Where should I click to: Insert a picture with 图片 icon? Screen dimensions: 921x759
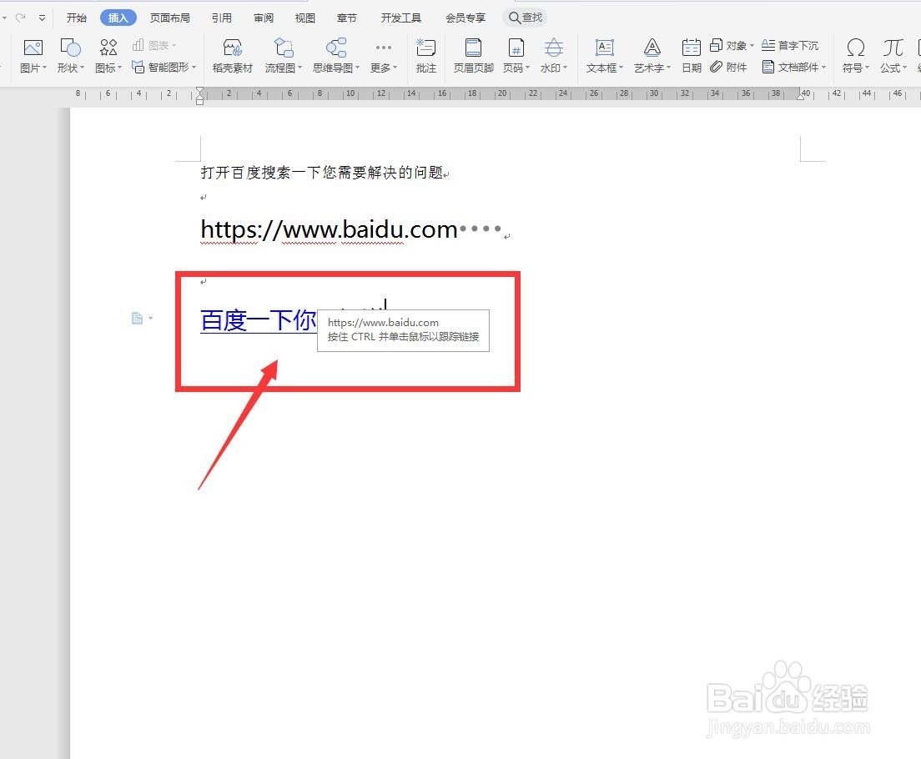(33, 48)
